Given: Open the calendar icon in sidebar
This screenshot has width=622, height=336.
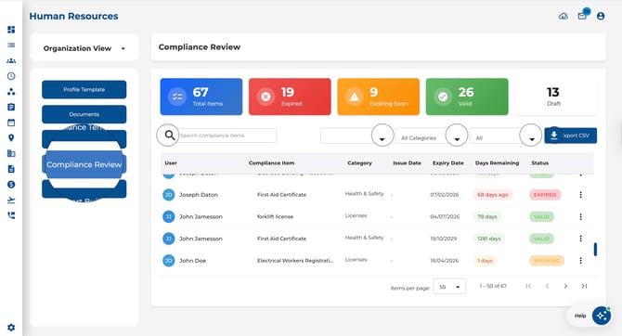Looking at the screenshot, I should 11,123.
